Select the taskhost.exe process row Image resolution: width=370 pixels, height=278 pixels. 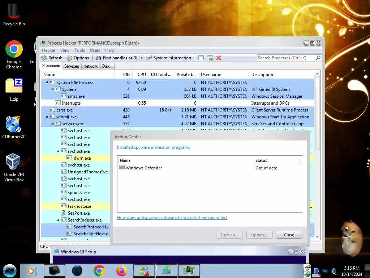pos(76,206)
